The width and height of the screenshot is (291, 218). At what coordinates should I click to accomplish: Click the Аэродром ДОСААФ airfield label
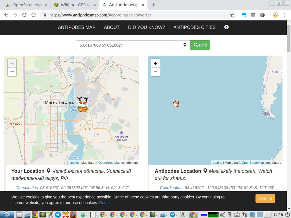[121, 138]
